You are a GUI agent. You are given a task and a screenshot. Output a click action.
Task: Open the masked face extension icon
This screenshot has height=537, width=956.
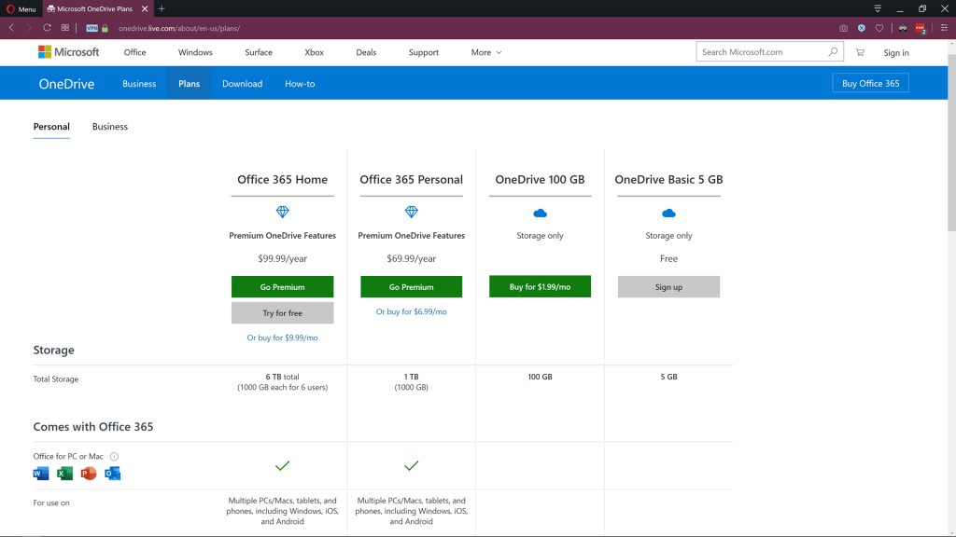click(903, 28)
